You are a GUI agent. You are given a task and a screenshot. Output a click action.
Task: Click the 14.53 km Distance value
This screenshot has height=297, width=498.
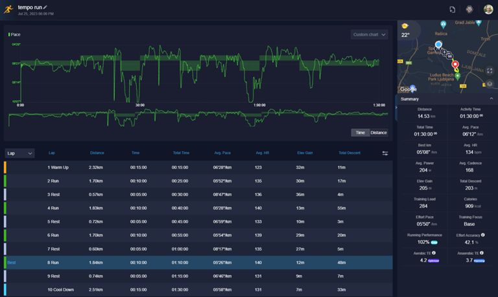tap(426, 116)
